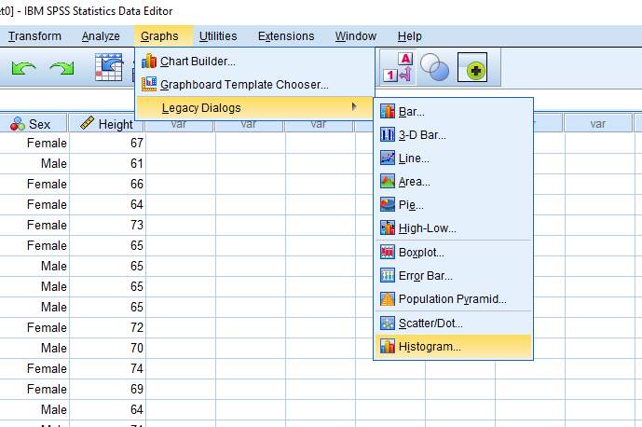642x427 pixels.
Task: Select the Height cell containing 73
Action: [108, 225]
